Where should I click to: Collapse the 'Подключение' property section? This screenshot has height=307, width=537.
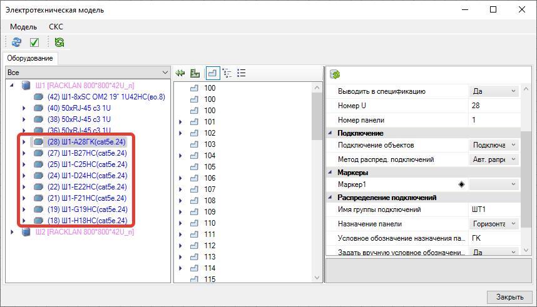coord(330,133)
